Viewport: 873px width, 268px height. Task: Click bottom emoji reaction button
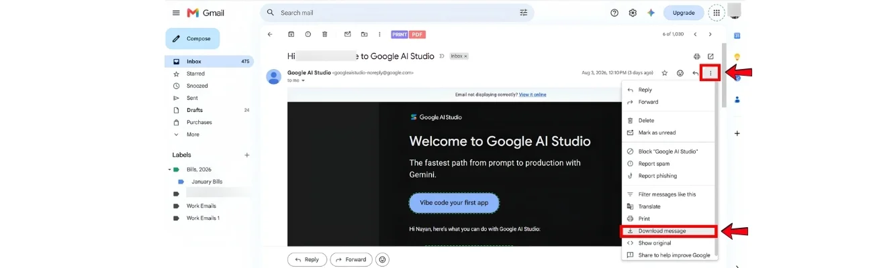click(x=382, y=259)
